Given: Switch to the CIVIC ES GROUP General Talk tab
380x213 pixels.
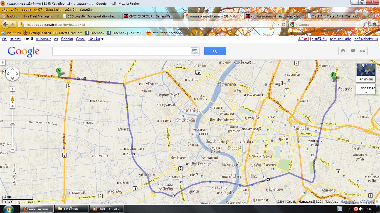Looking at the screenshot, I should (x=152, y=16).
